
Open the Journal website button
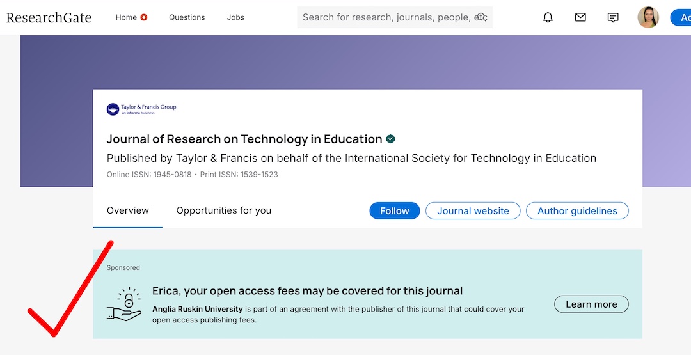473,211
